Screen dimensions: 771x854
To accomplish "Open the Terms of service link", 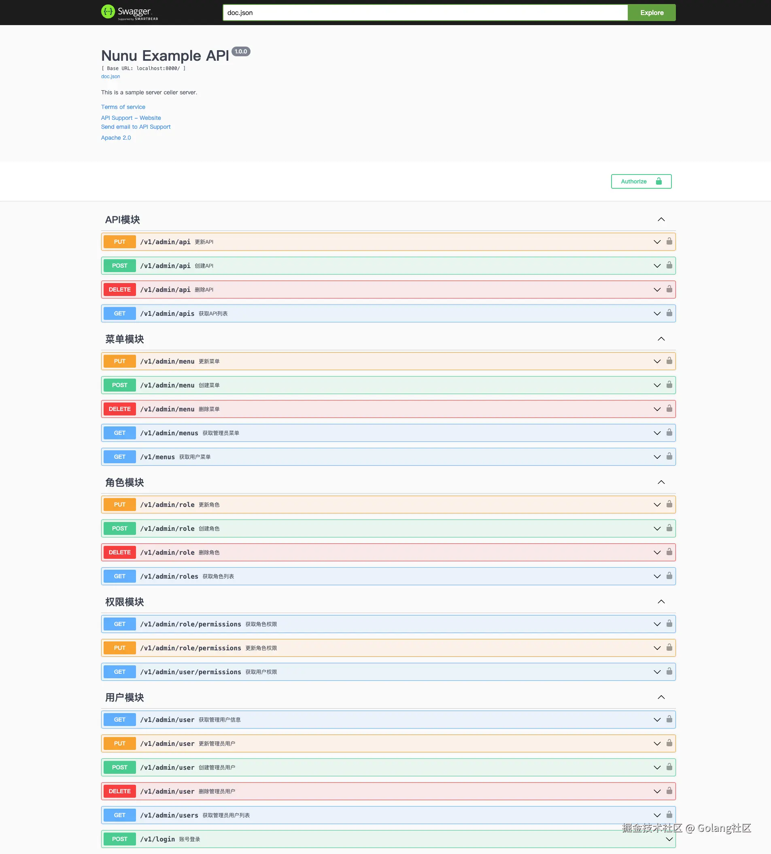I will [123, 107].
